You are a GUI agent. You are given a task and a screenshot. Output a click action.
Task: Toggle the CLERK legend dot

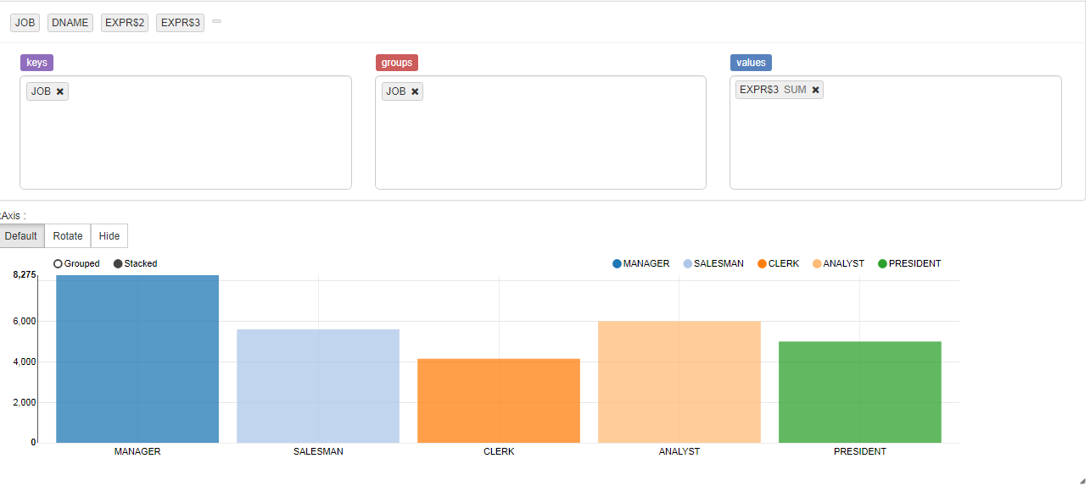click(762, 264)
